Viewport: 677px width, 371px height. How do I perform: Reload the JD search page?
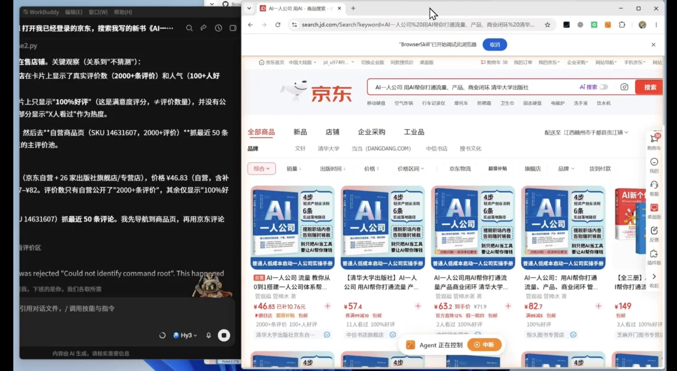(x=278, y=25)
